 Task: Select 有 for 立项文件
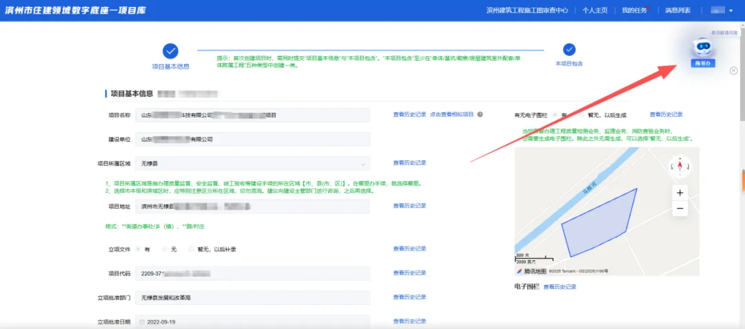click(138, 249)
